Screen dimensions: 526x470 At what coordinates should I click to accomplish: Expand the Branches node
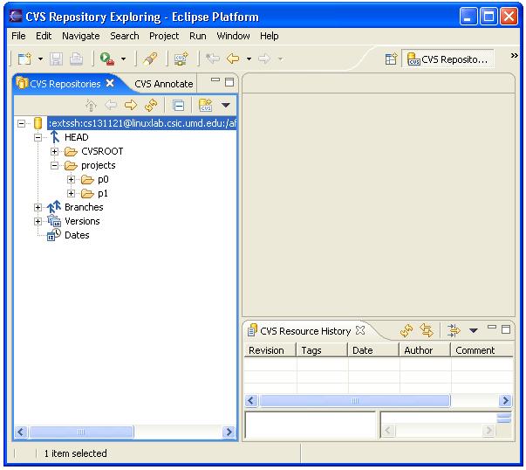point(38,207)
